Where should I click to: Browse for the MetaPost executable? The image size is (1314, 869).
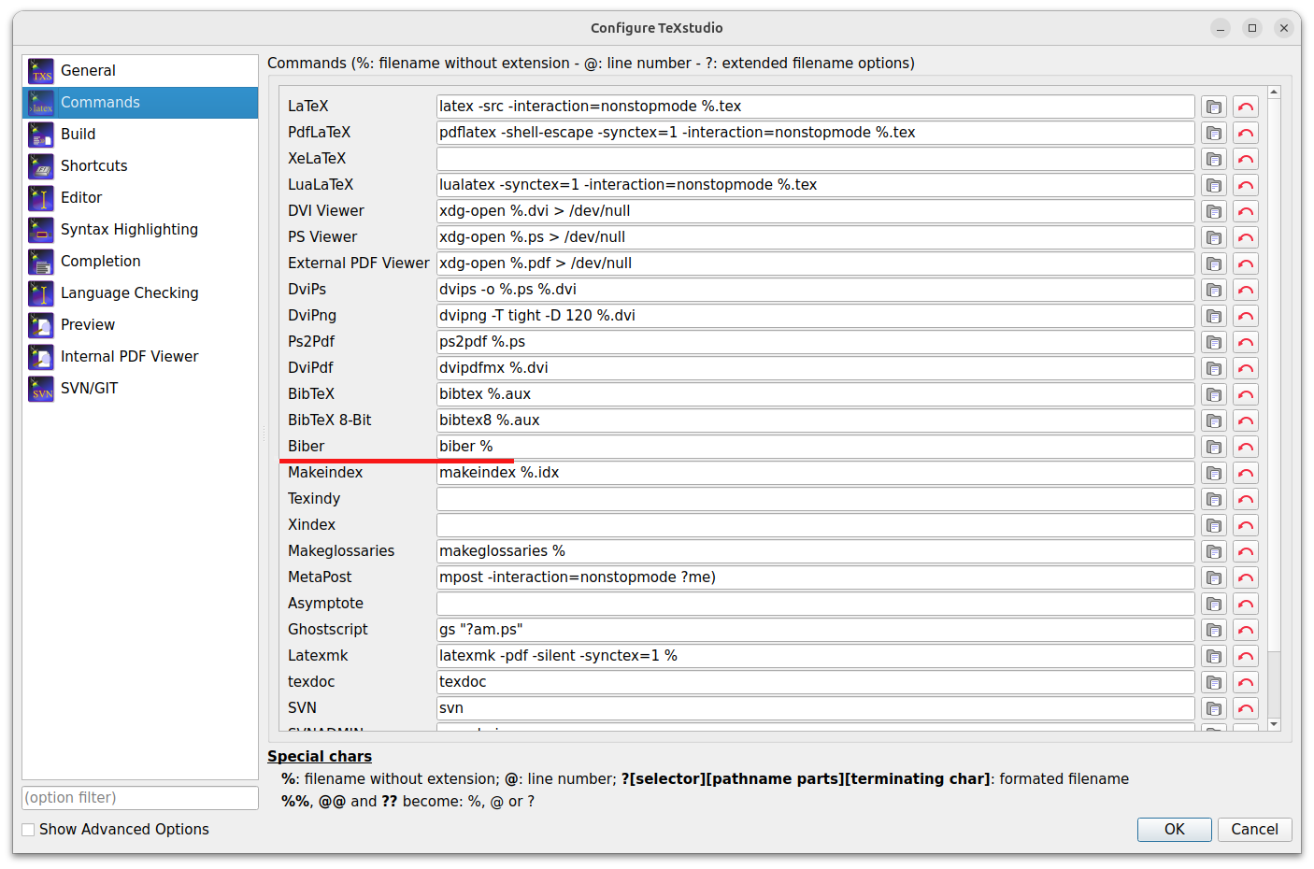pos(1213,577)
